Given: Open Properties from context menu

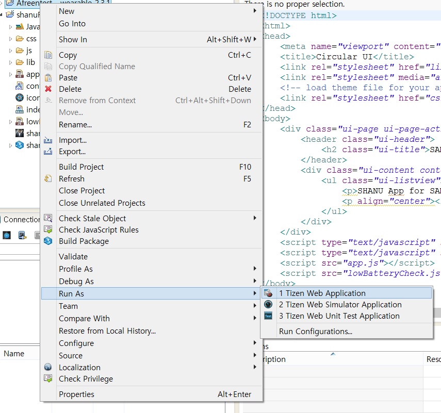Looking at the screenshot, I should coord(152,394).
